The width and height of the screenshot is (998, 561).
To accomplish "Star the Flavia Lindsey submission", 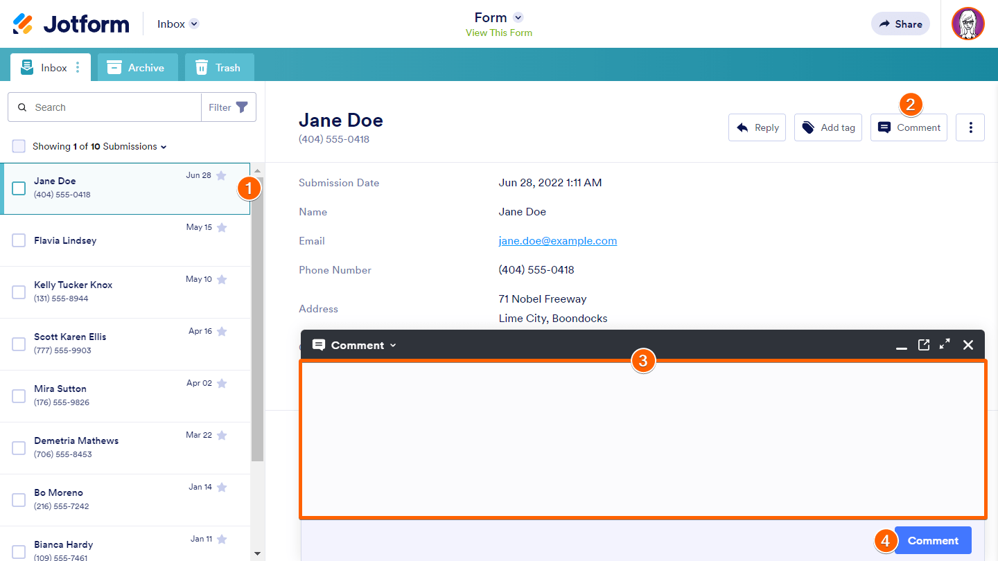I will click(222, 227).
